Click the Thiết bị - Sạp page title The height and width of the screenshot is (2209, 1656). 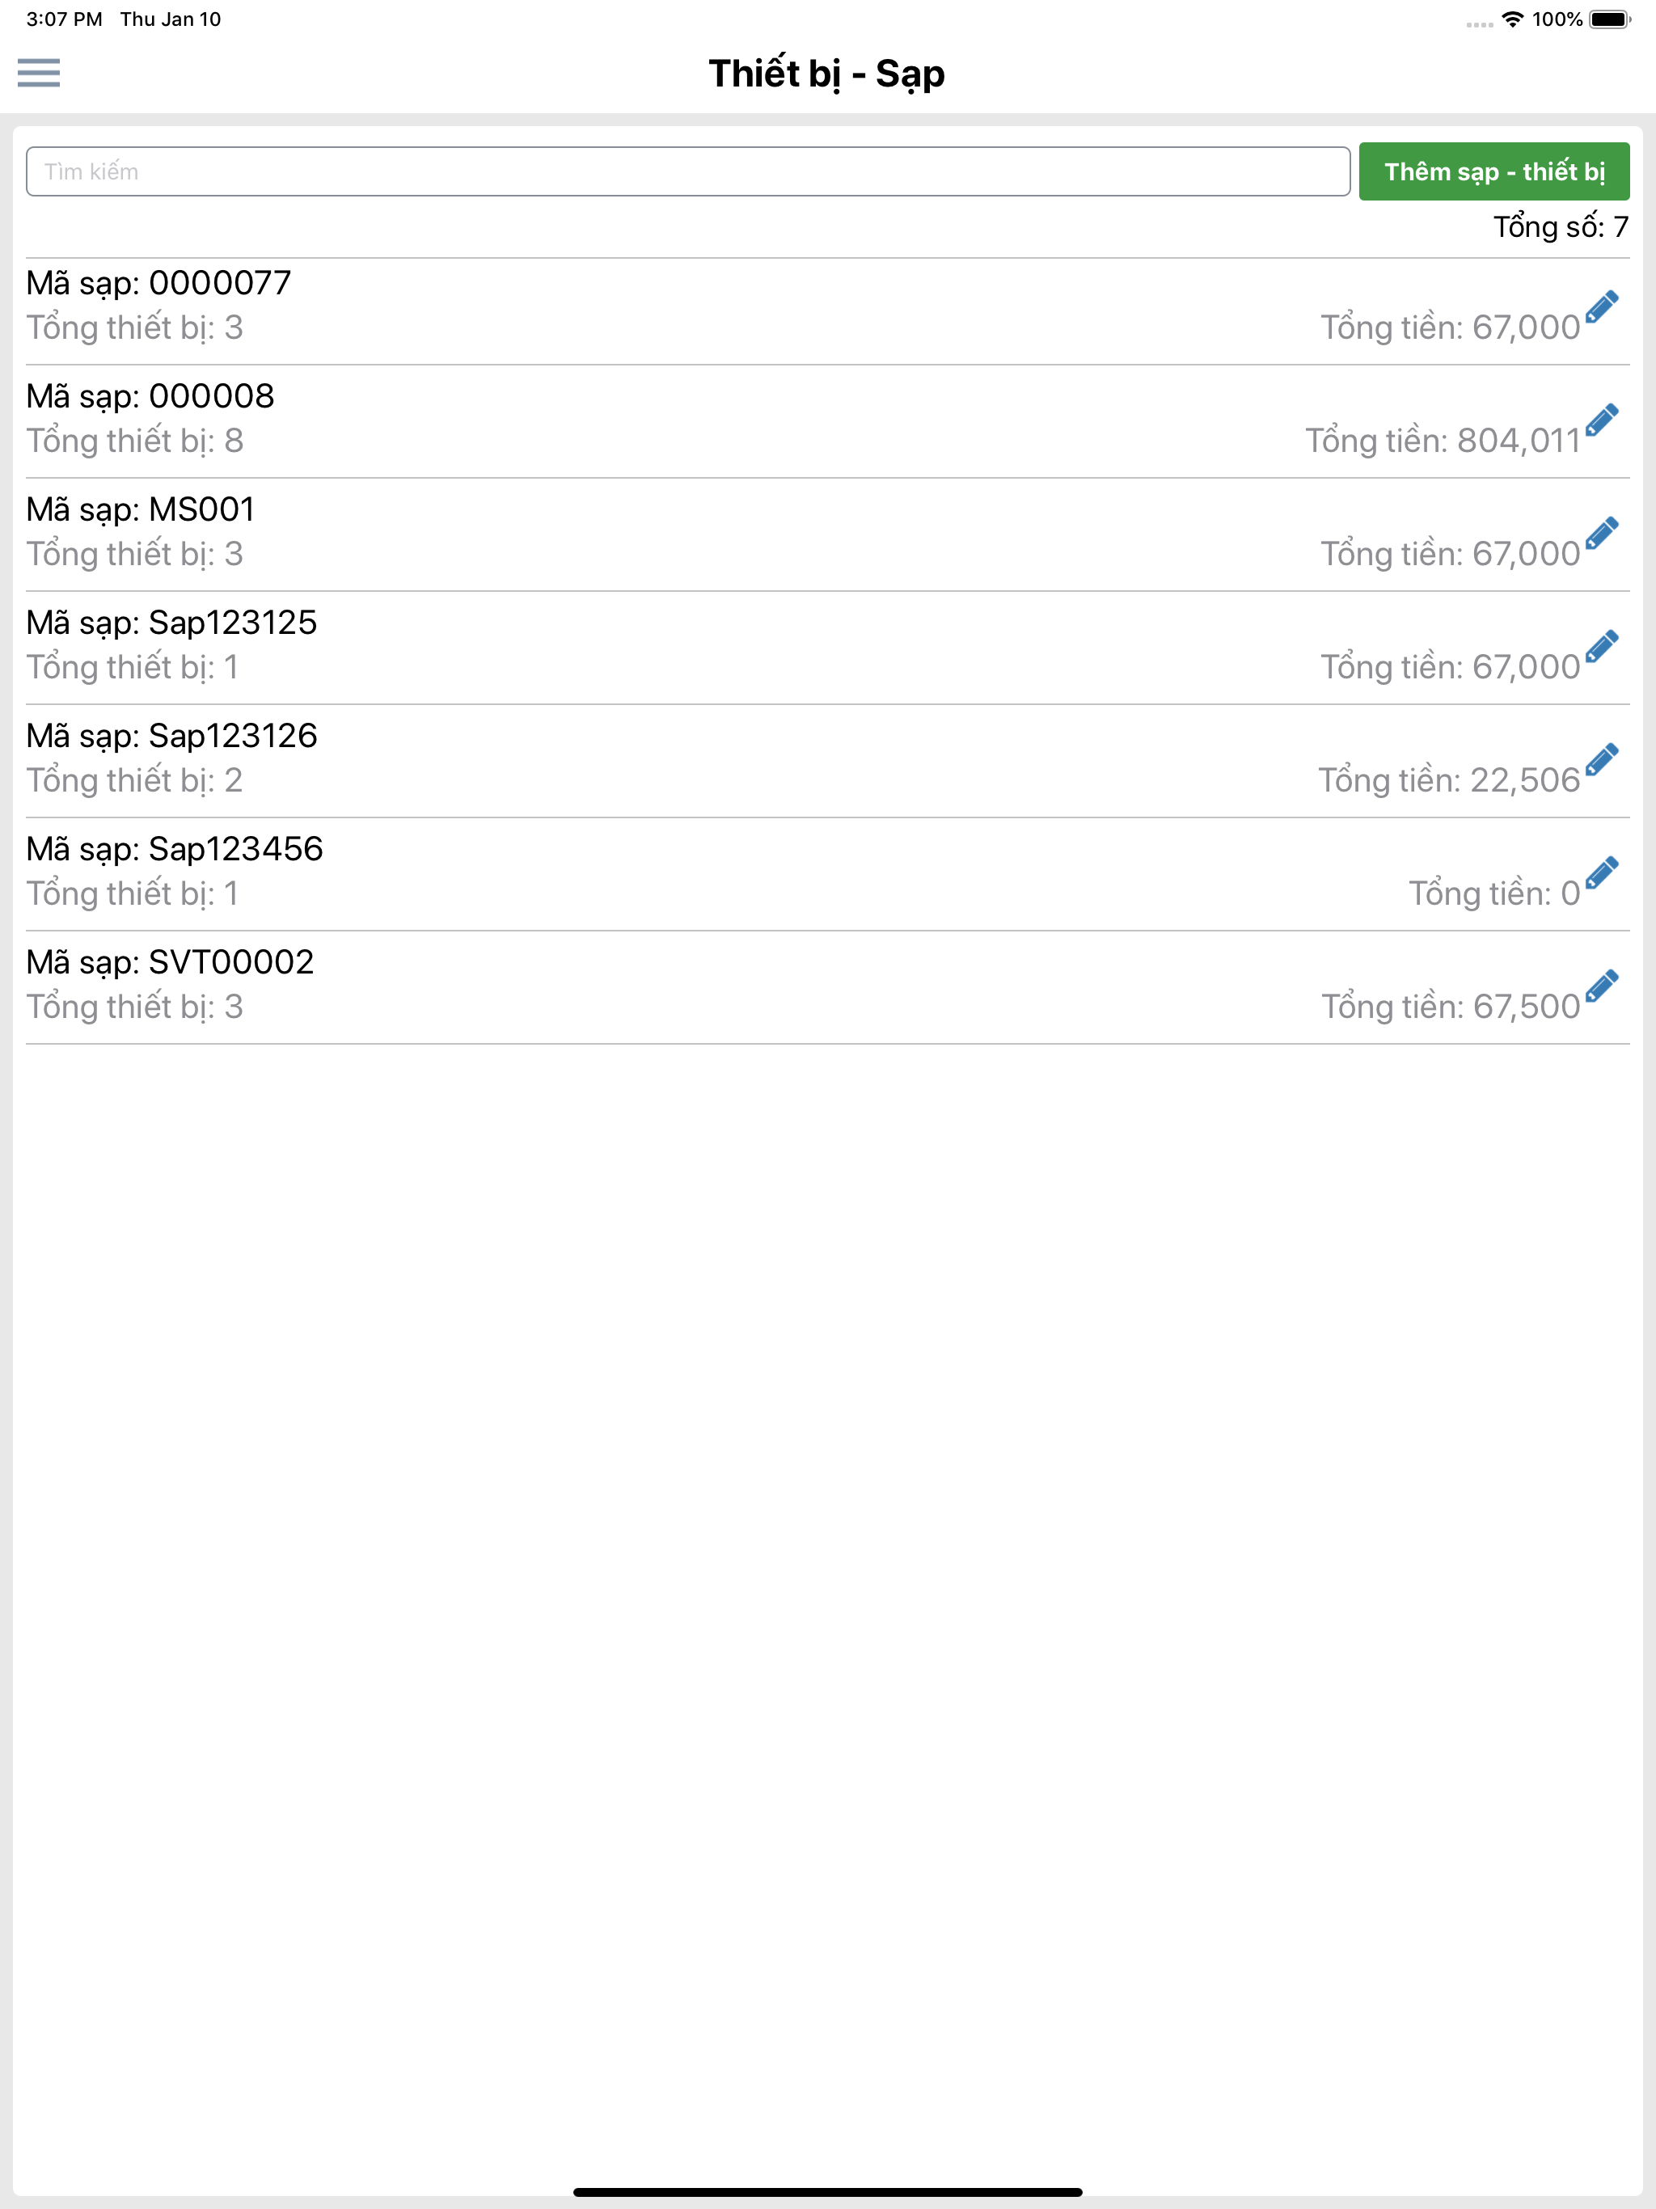827,74
